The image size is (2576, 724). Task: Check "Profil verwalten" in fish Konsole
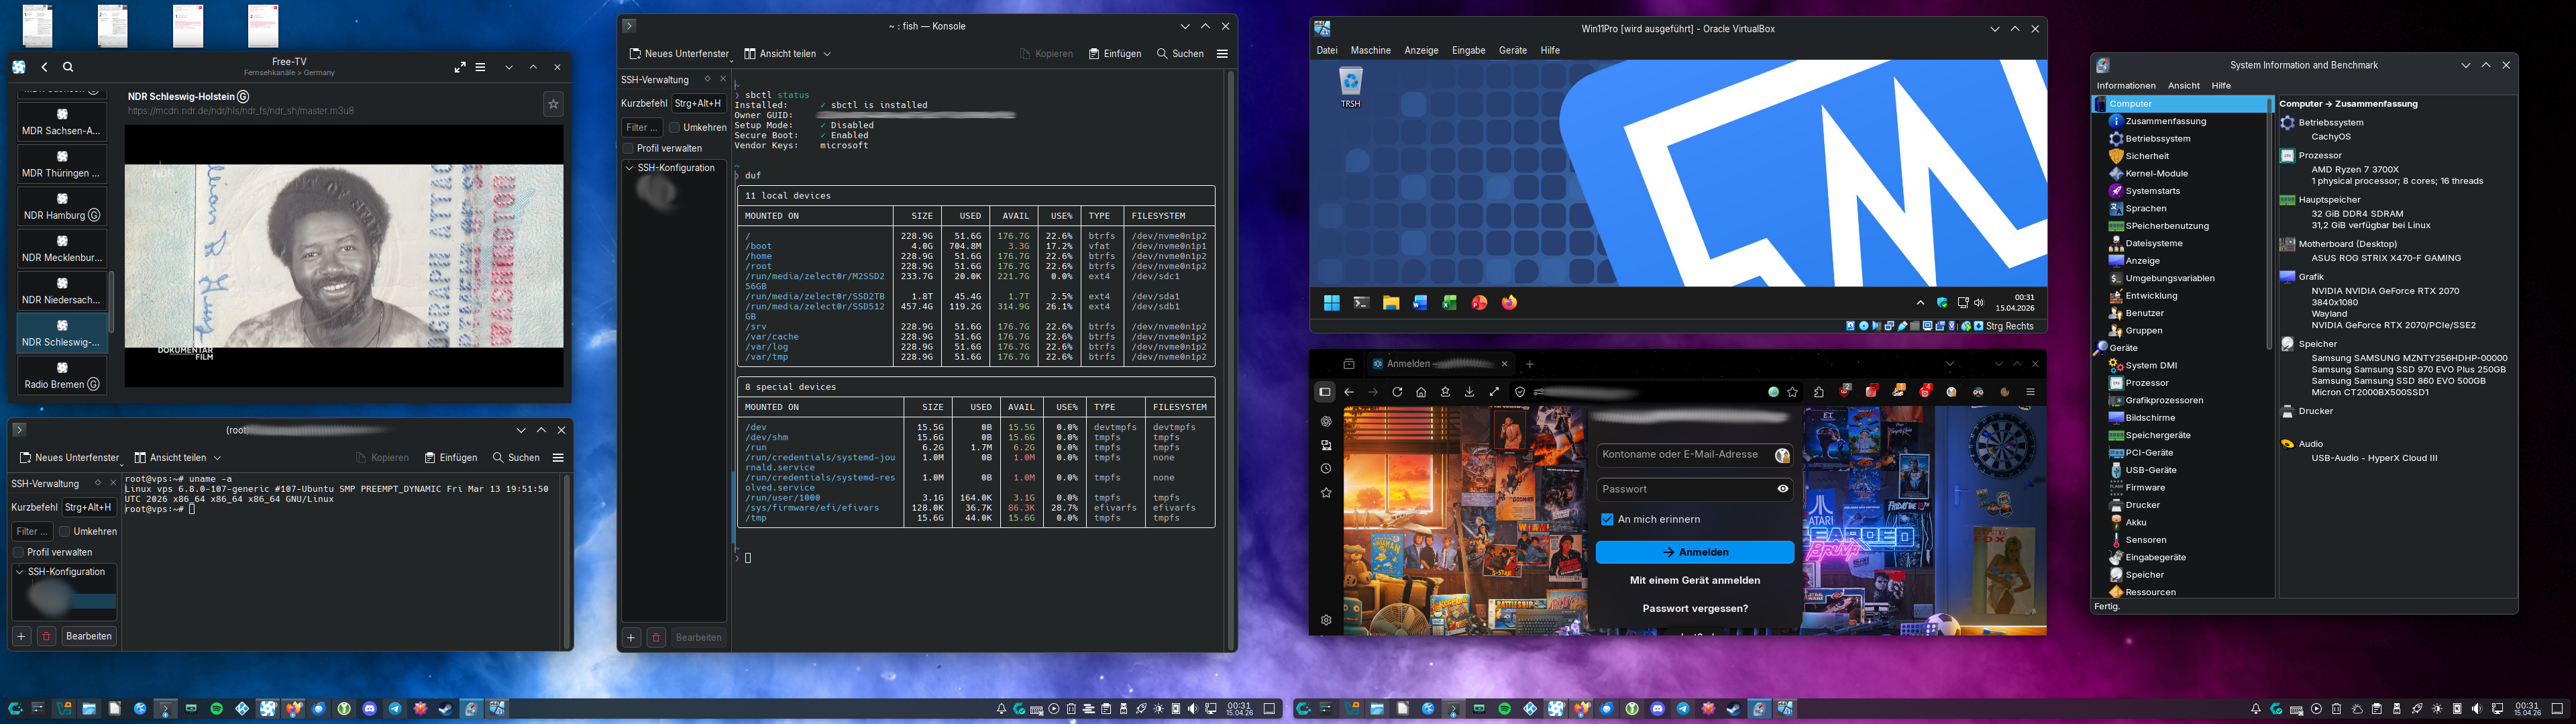tap(628, 149)
